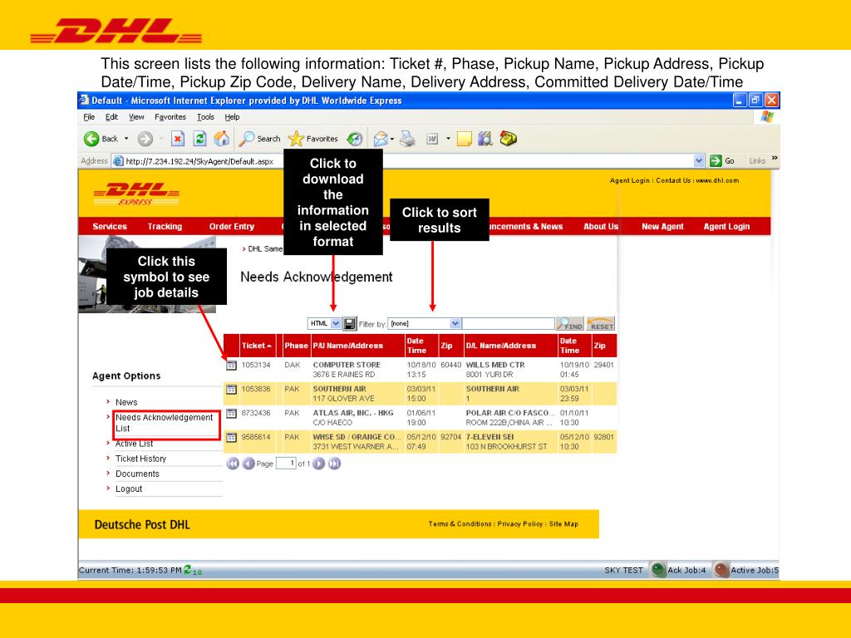The image size is (851, 638).
Task: Expand the Links toolbar chevron
Action: coord(775,159)
